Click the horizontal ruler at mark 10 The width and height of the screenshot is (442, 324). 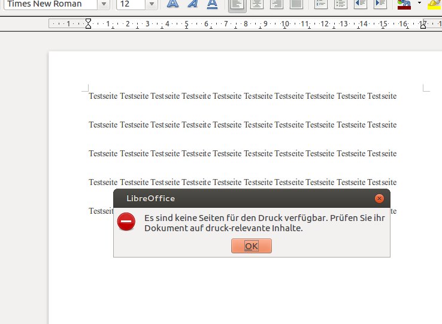(285, 25)
